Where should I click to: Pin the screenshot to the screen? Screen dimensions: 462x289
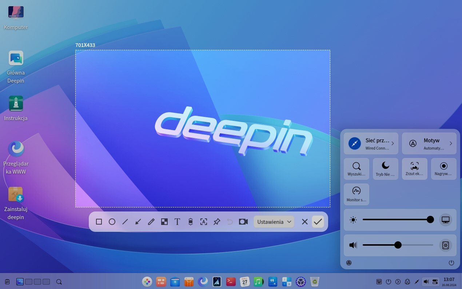click(217, 222)
